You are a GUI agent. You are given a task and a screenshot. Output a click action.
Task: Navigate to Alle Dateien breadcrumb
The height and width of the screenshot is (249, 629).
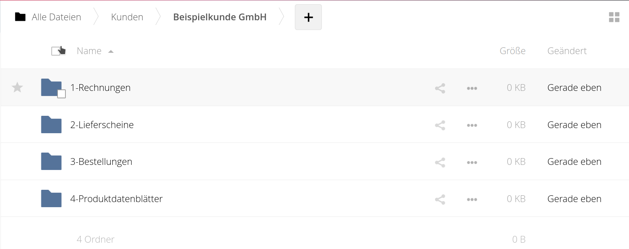point(57,17)
